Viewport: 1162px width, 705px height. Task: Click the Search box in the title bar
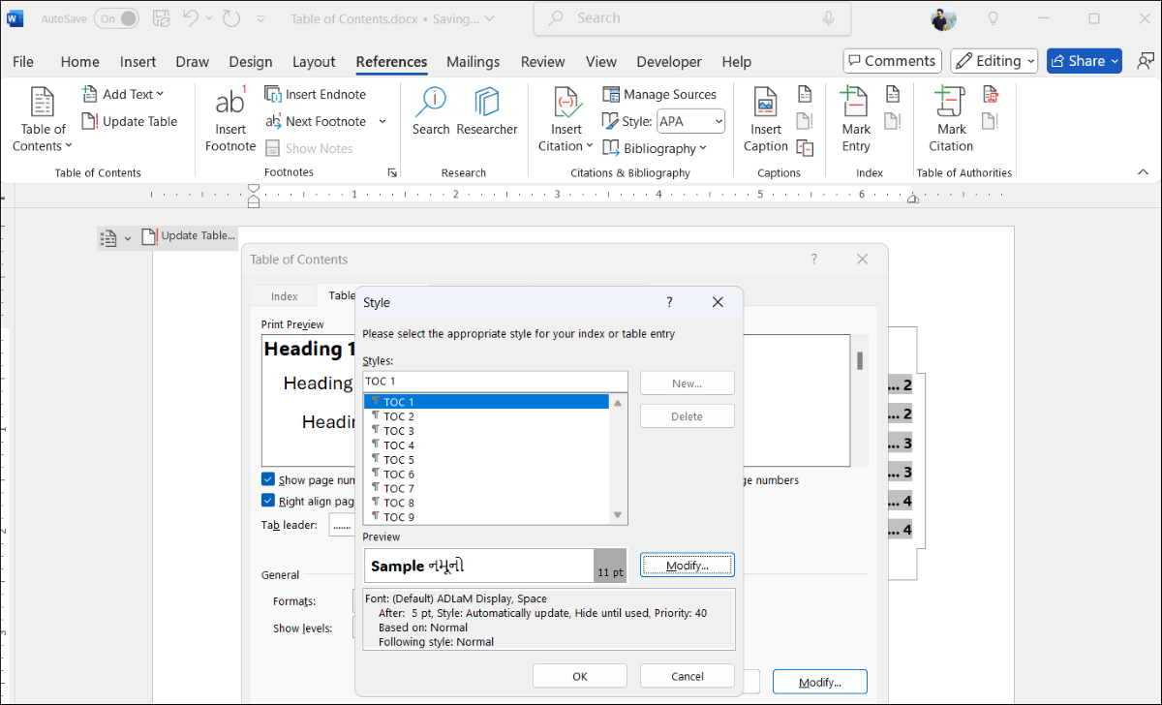693,18
